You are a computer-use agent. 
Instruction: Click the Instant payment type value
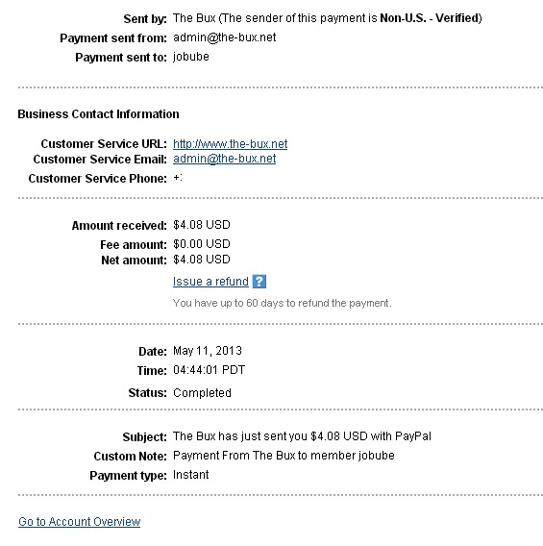pos(190,475)
